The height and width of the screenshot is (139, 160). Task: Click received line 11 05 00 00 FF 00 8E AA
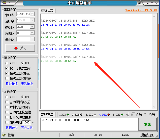(x=58, y=37)
